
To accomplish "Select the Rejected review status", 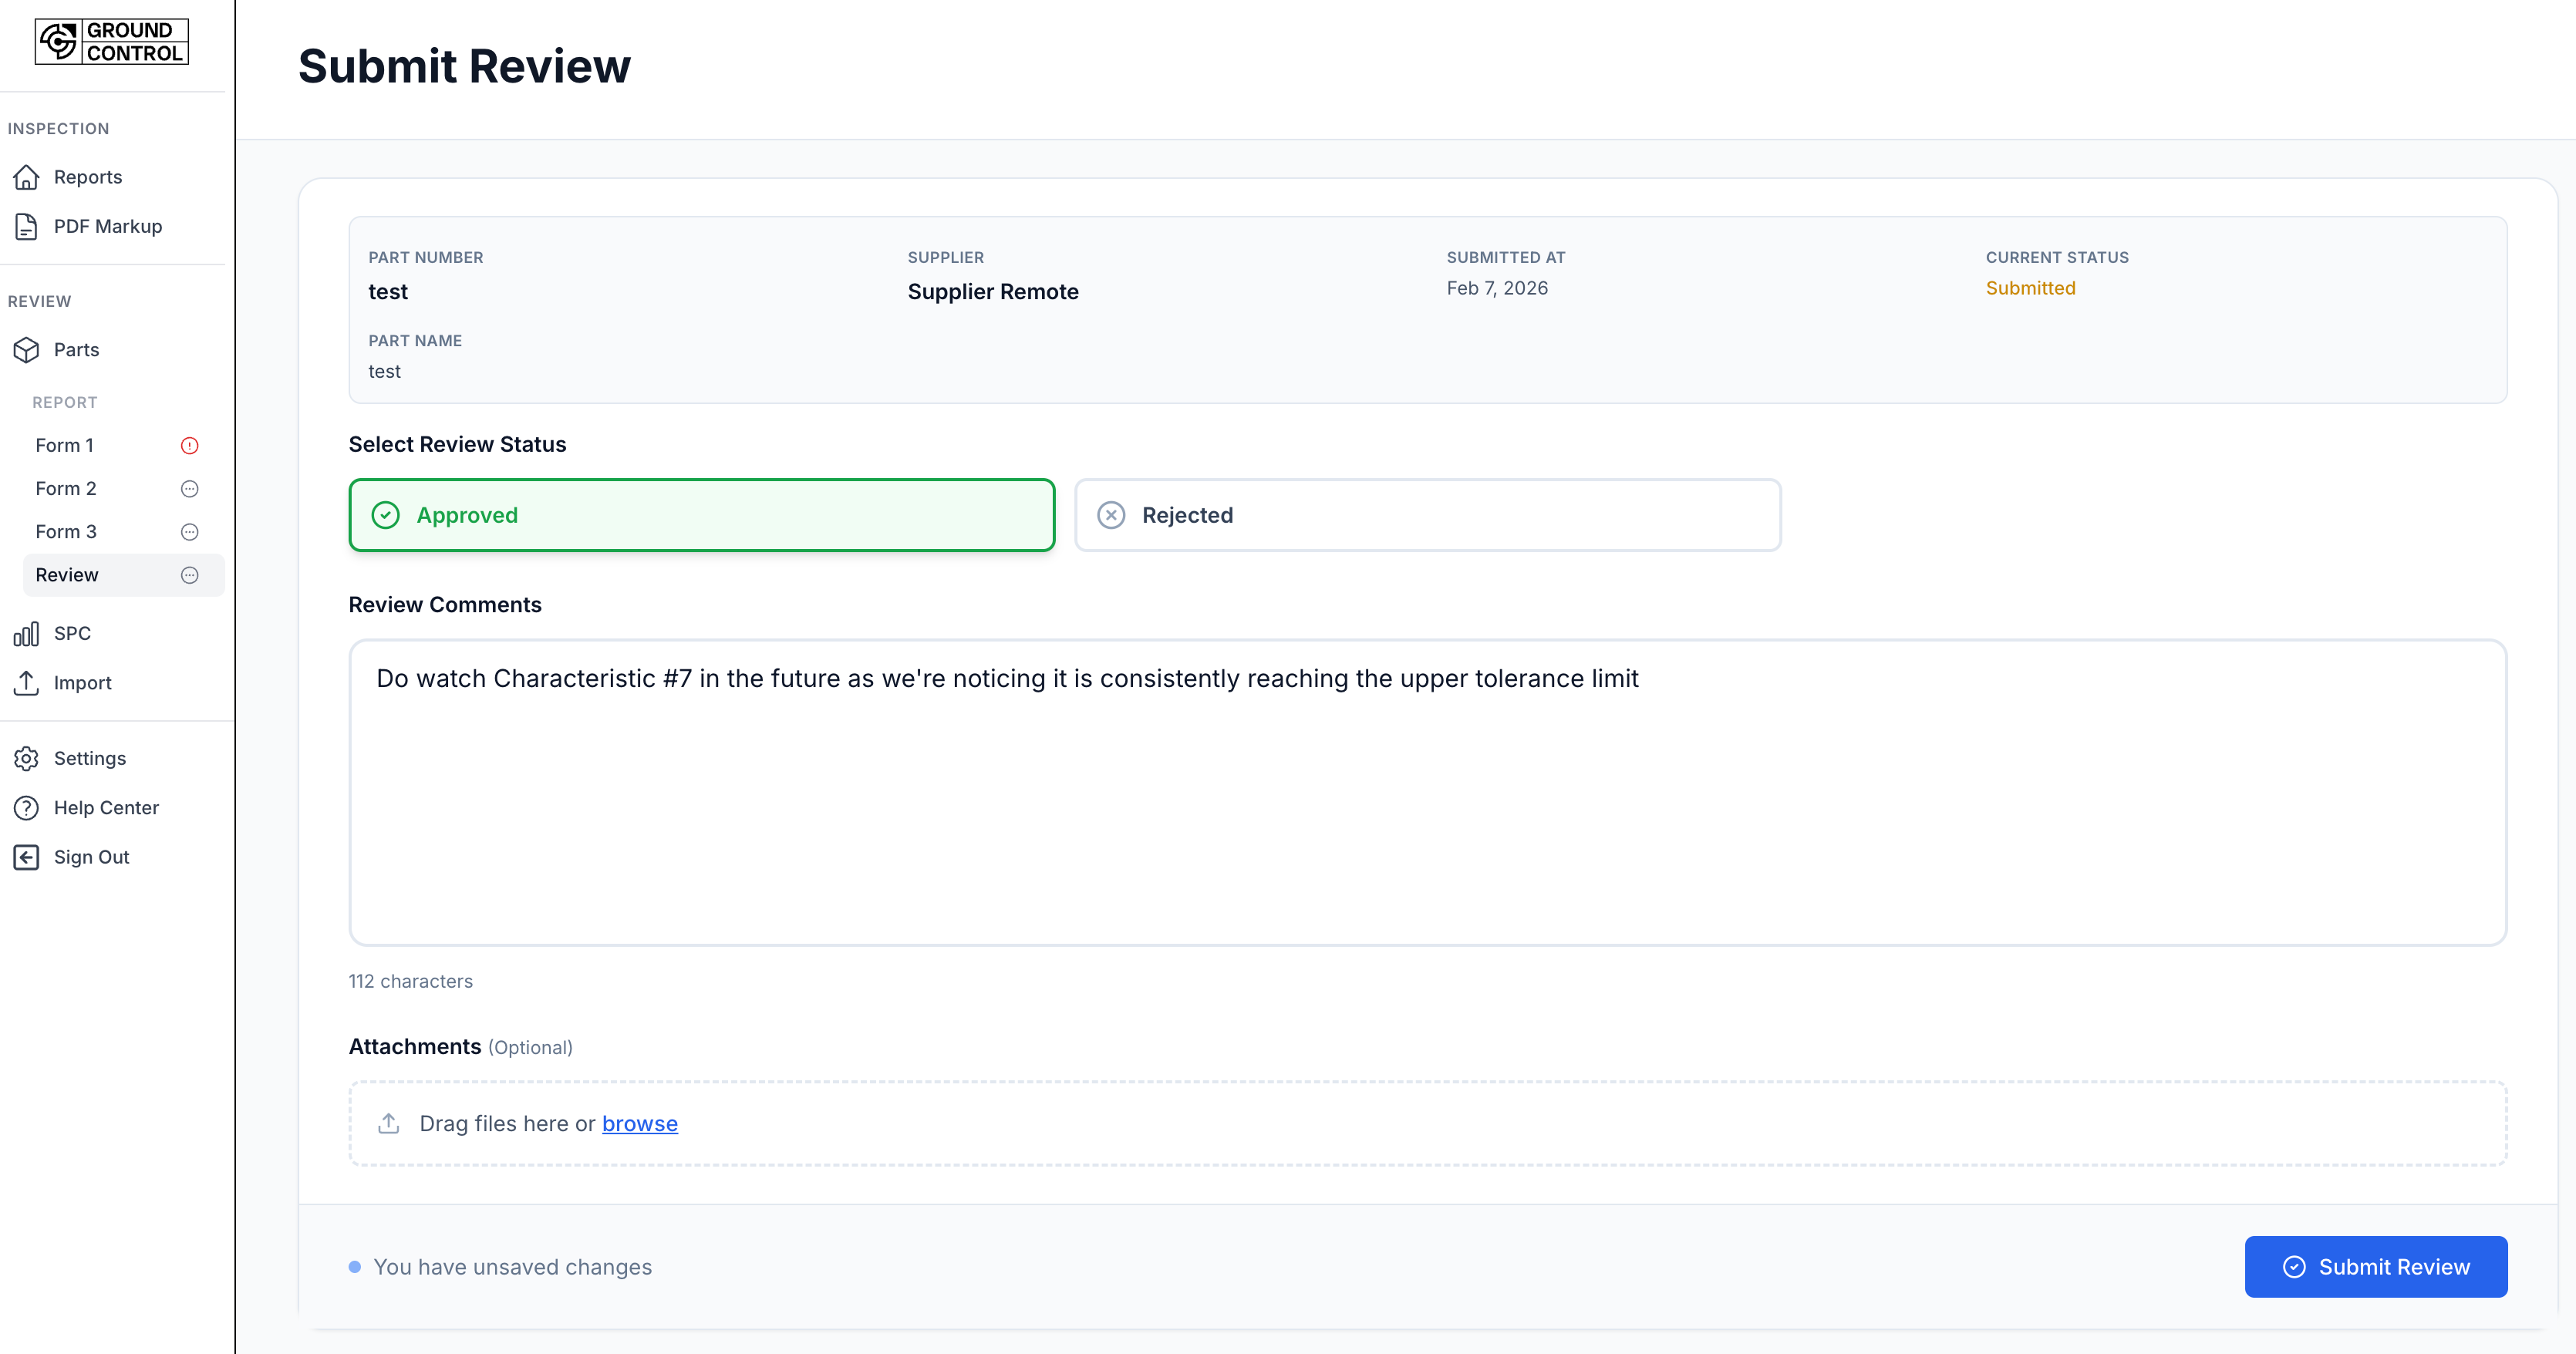I will [1427, 515].
